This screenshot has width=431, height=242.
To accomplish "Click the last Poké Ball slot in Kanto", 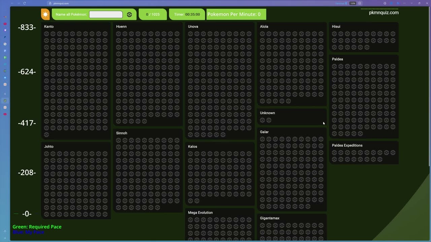I will pos(46,135).
